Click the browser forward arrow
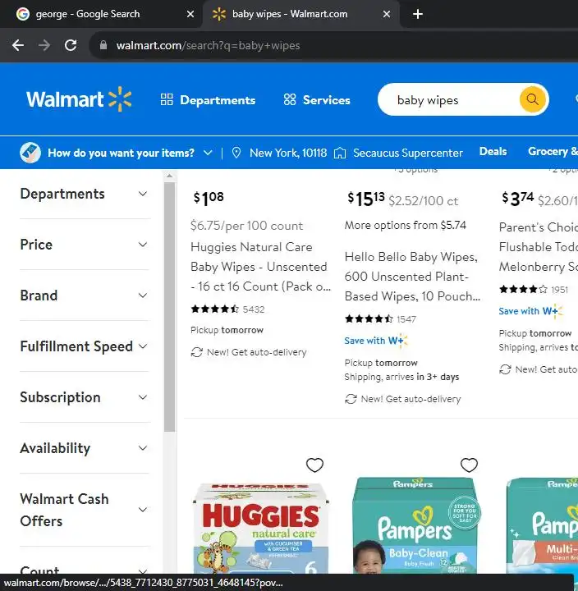The width and height of the screenshot is (578, 591). (44, 46)
